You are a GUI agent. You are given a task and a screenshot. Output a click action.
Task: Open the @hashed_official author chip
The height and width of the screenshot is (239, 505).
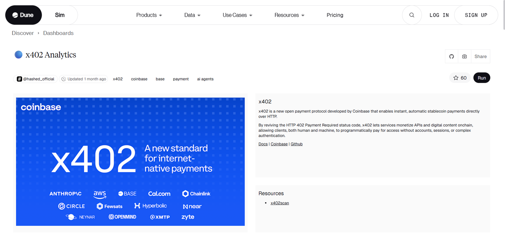pos(35,79)
